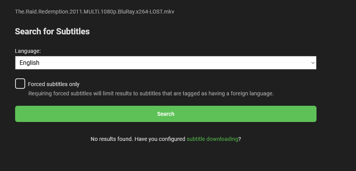Viewport: 356px width, 171px height.
Task: Click the "Have you configured" question text
Action: (160, 139)
